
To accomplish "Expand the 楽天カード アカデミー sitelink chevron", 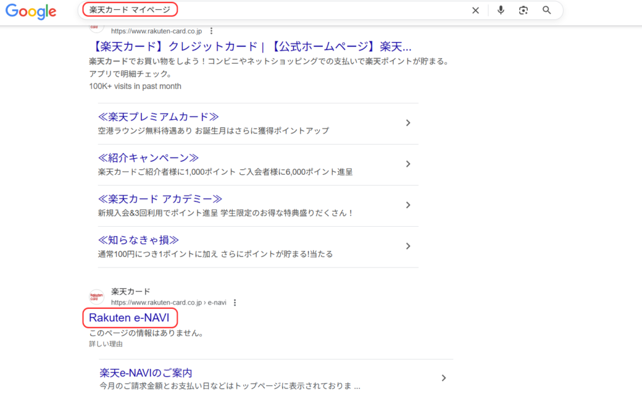I will coord(408,205).
